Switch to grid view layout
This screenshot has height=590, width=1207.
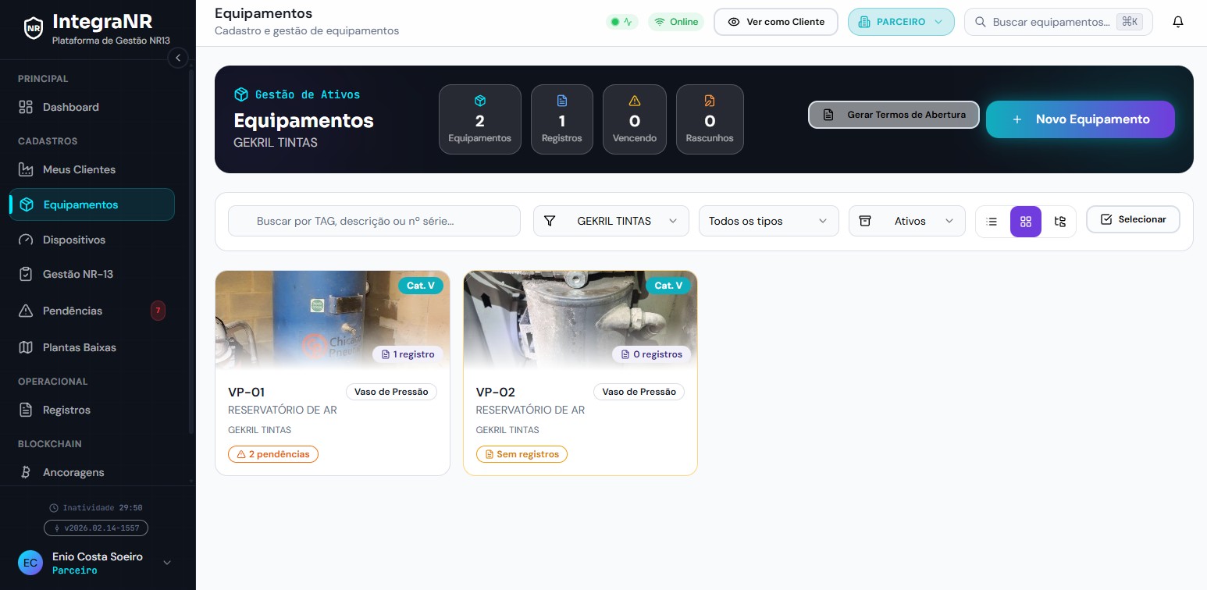pyautogui.click(x=1026, y=222)
